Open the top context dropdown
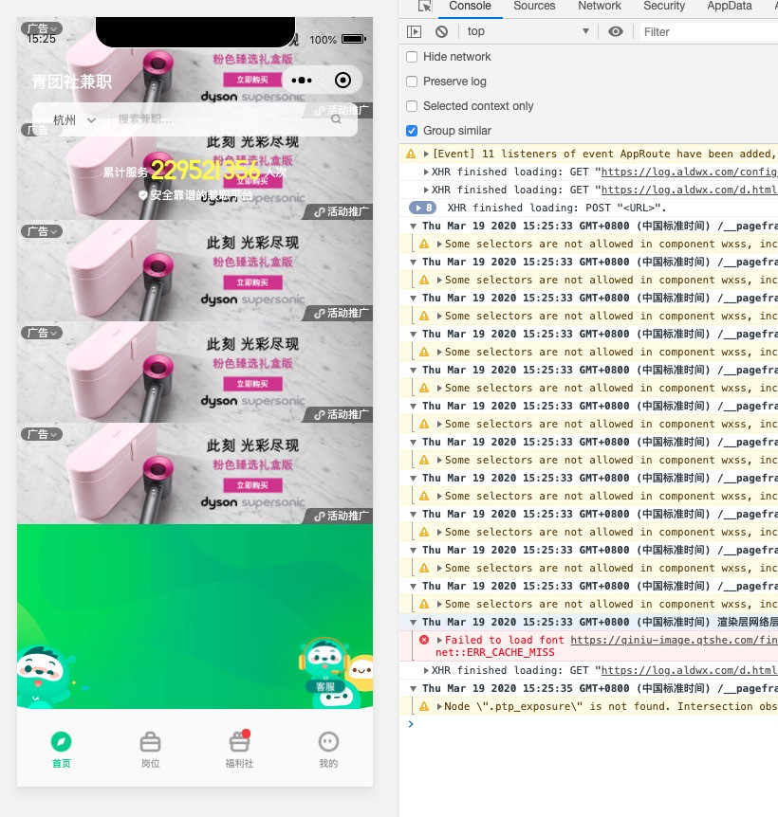 [528, 31]
